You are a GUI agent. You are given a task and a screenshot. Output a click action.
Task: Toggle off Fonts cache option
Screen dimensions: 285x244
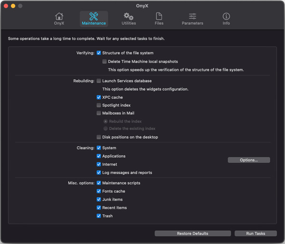click(x=99, y=191)
